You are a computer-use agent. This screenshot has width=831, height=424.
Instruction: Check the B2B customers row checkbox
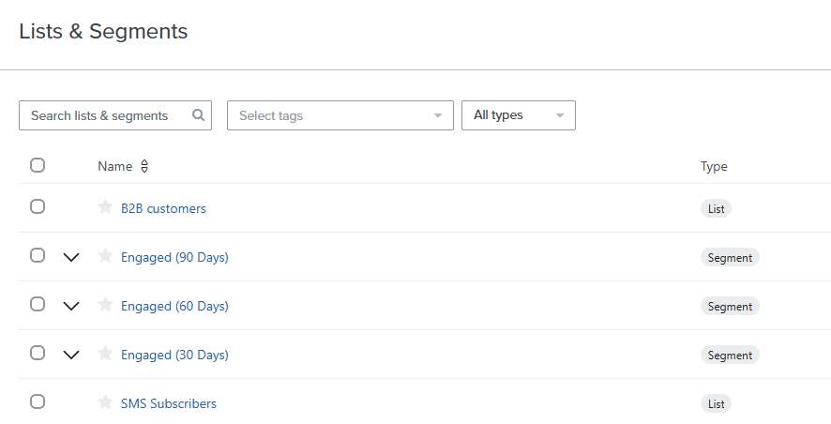pos(38,206)
